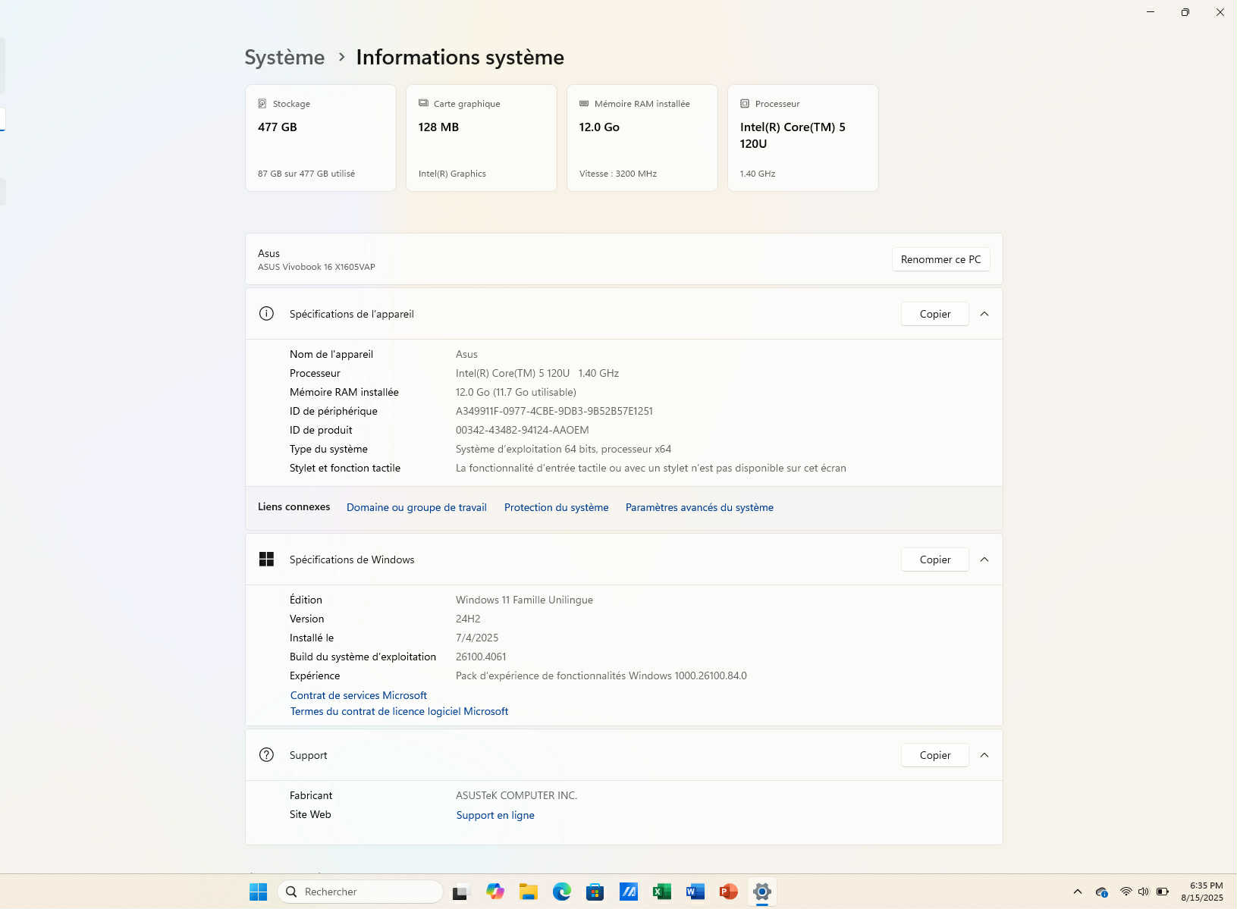Click the speaker volume tray icon
Screen dimensions: 1237x909
click(x=1144, y=892)
